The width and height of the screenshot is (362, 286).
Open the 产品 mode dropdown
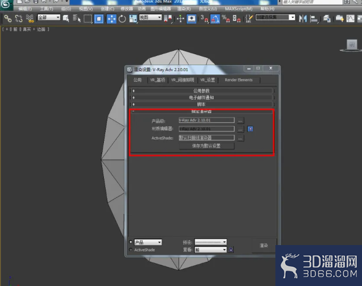(x=148, y=242)
